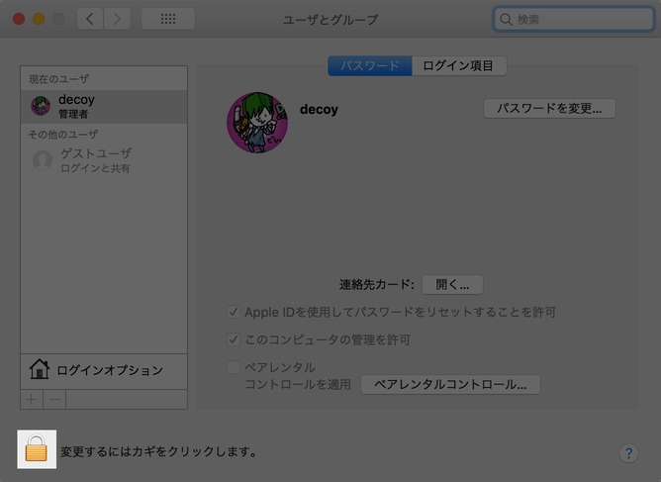Open the help question mark button
This screenshot has width=661, height=482.
[x=628, y=453]
